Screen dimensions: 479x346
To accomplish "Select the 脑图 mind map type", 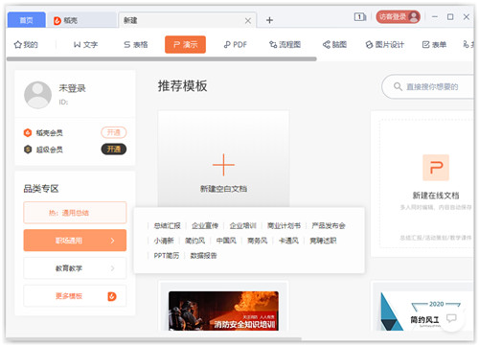I will coord(334,45).
